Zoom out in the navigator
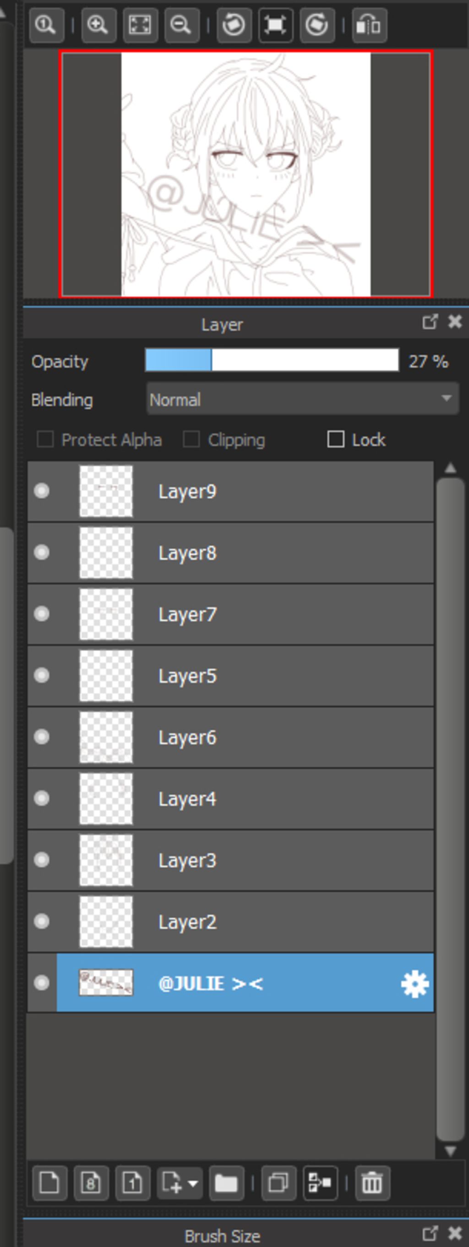The image size is (469, 1247). click(181, 24)
